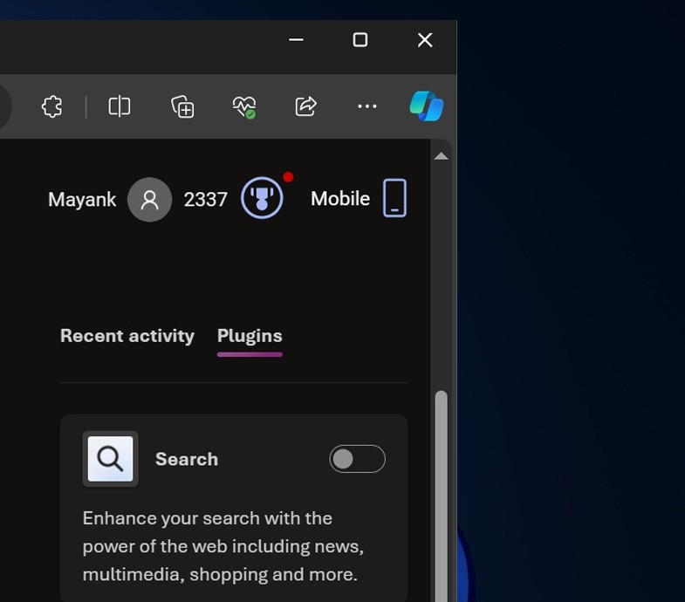
Task: Click the Search plugin title
Action: pyautogui.click(x=187, y=459)
